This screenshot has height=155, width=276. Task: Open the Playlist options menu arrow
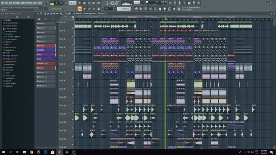click(x=38, y=13)
